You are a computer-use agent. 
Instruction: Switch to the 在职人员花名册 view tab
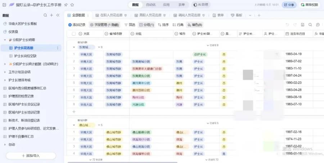pyautogui.click(x=111, y=15)
